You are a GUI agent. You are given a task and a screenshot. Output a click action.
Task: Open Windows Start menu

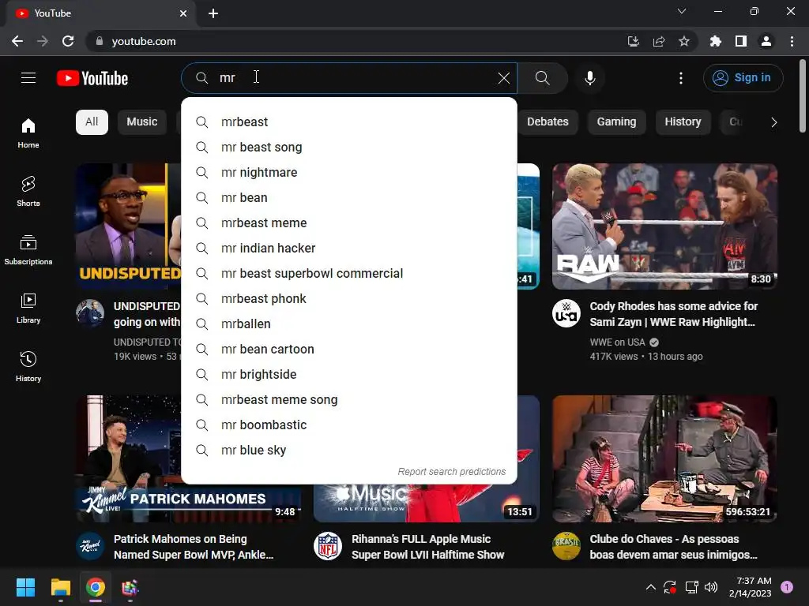tap(25, 587)
